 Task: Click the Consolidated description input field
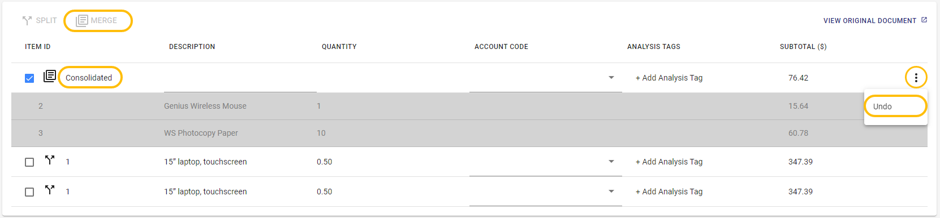(240, 78)
